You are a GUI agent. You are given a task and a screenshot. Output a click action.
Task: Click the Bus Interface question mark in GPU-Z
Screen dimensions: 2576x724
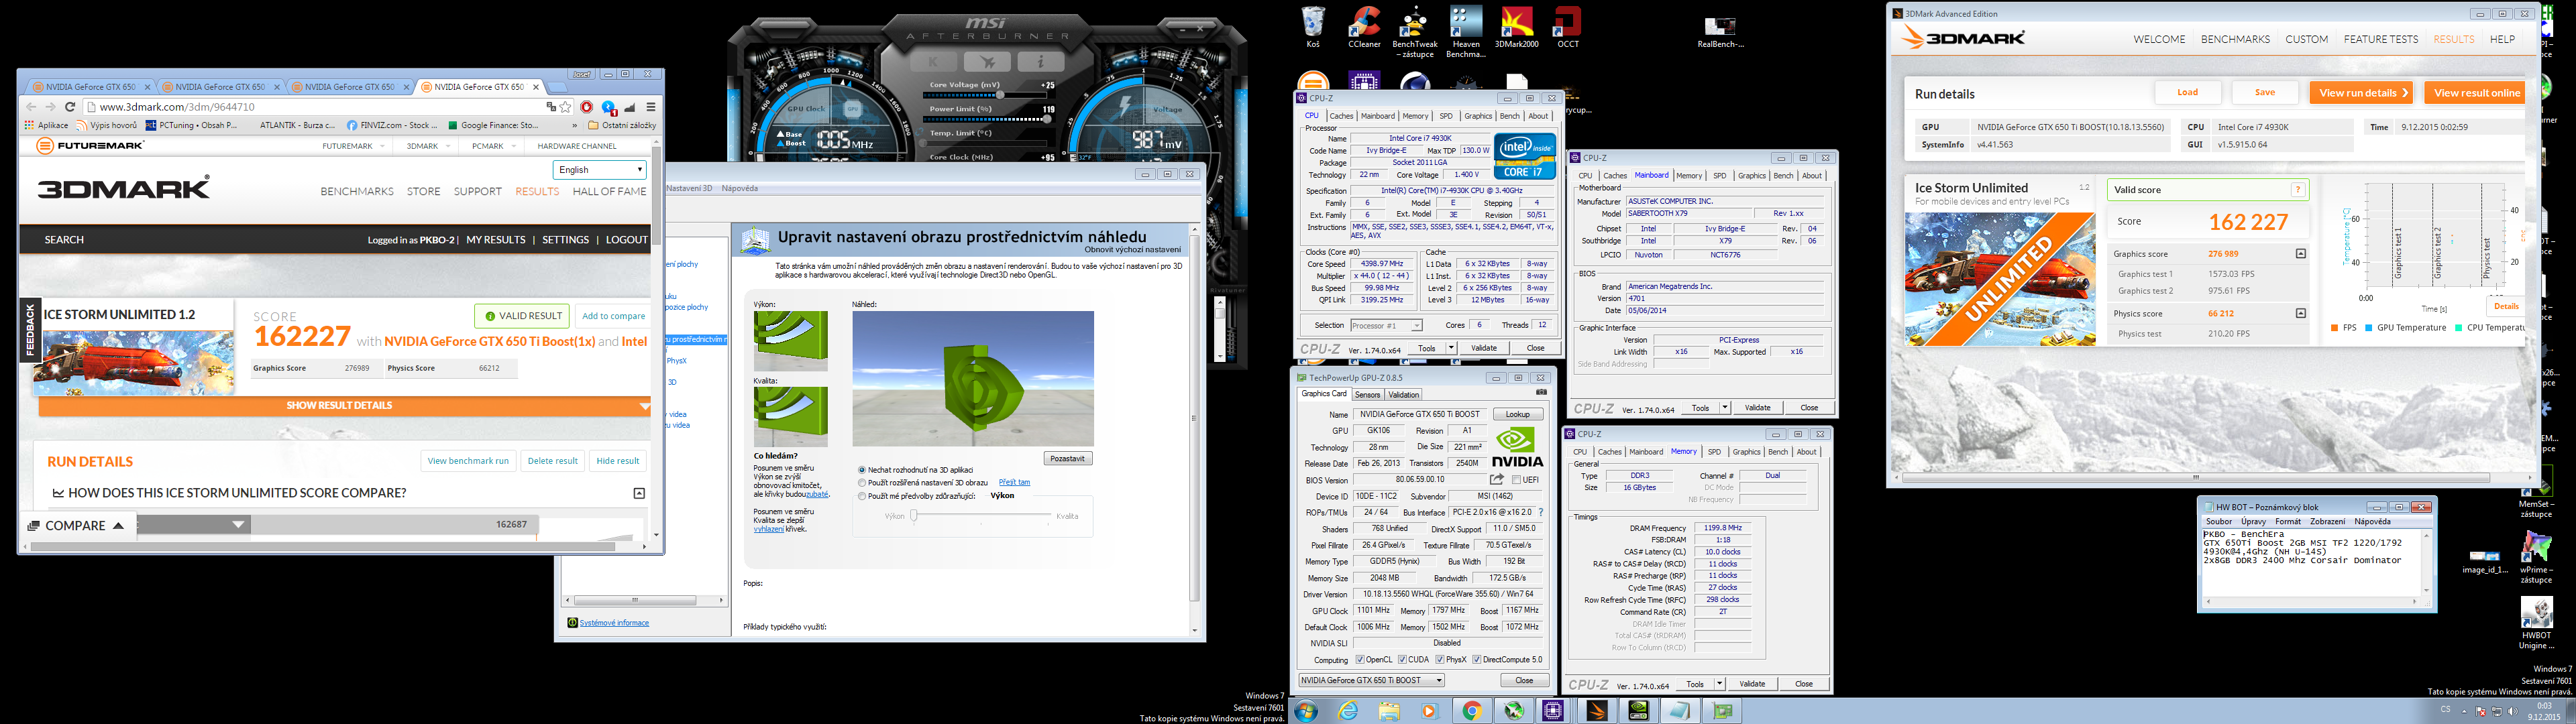point(1541,512)
